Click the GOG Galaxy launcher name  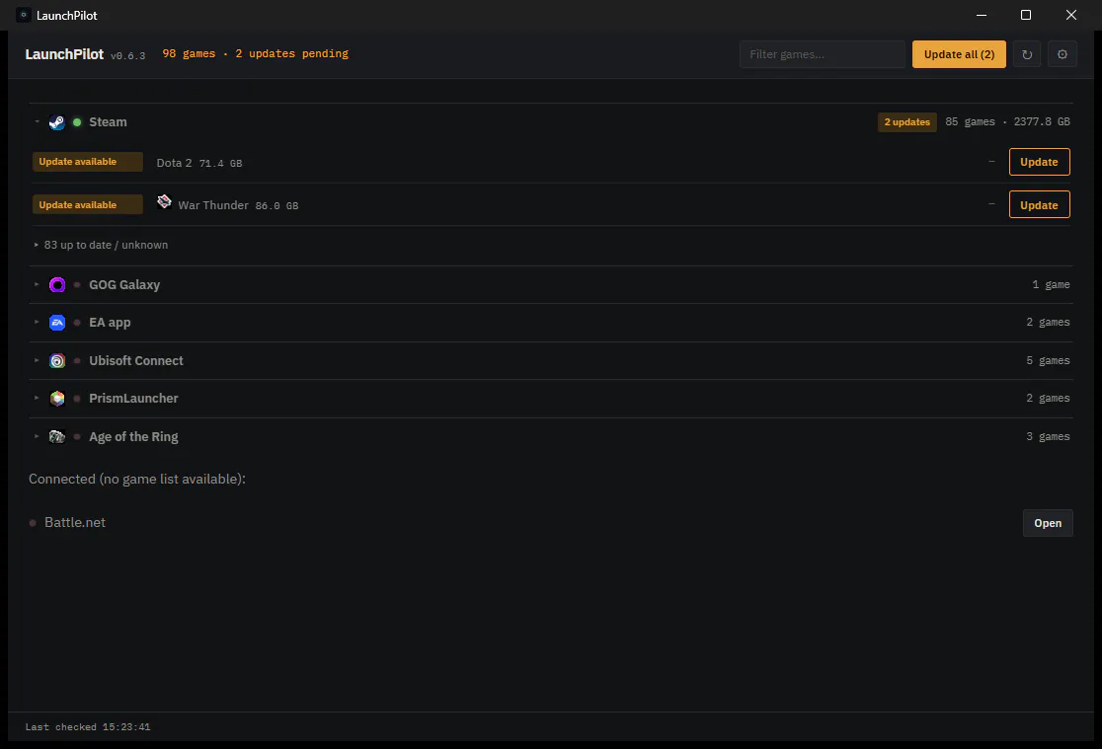point(124,284)
